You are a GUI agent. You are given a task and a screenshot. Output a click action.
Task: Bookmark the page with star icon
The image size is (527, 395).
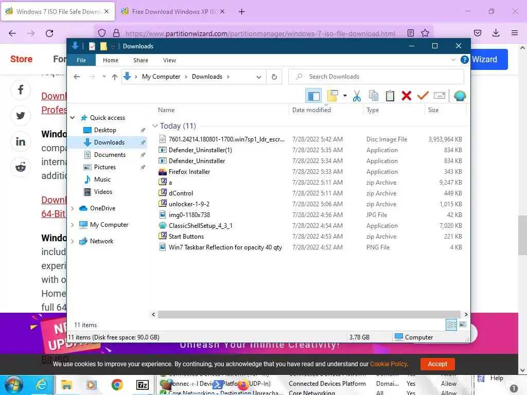[425, 33]
